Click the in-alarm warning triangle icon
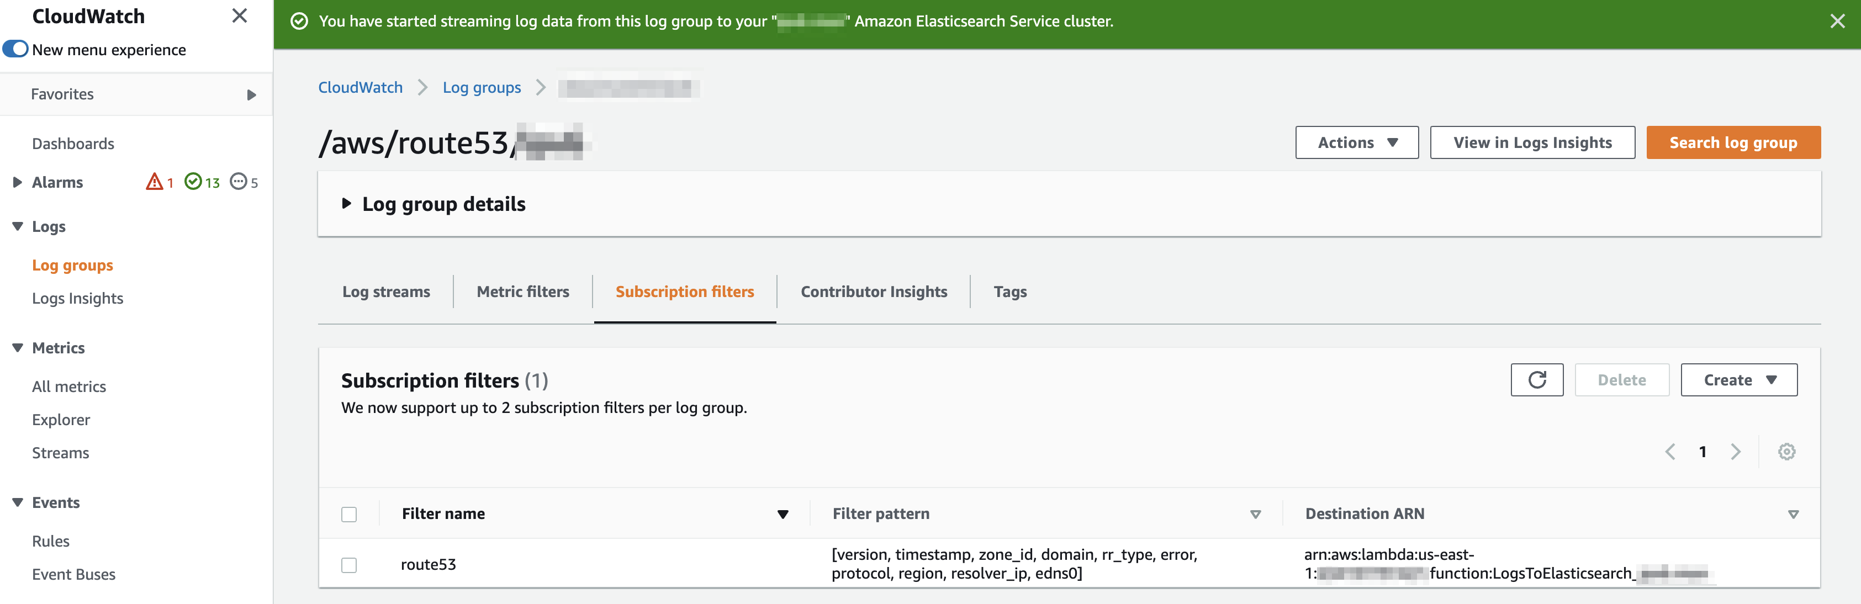 click(x=154, y=181)
